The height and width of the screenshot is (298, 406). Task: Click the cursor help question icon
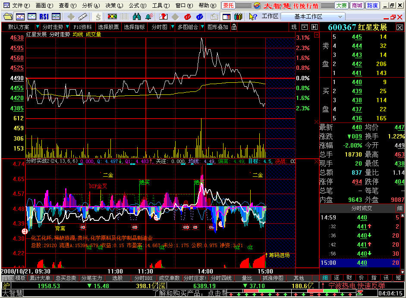253,17
